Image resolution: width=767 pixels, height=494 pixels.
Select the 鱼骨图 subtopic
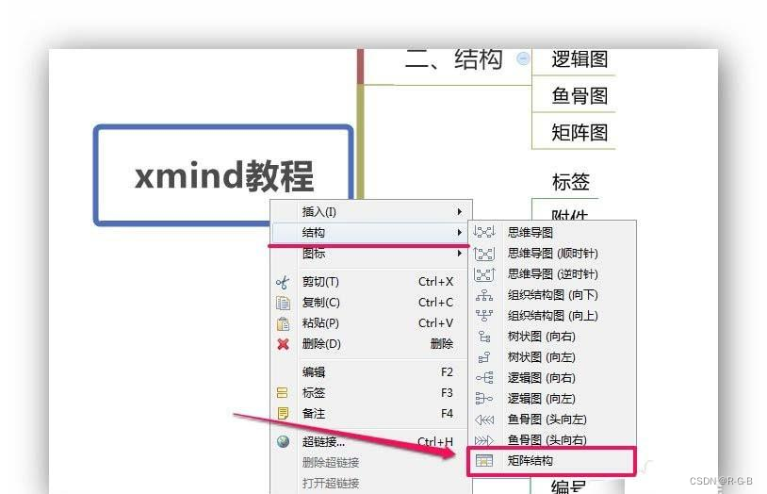[x=579, y=95]
